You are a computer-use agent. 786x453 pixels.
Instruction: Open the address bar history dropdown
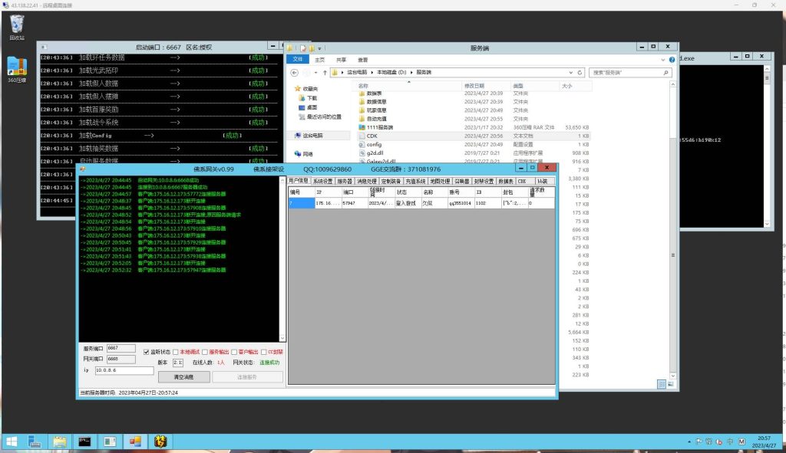[x=572, y=72]
